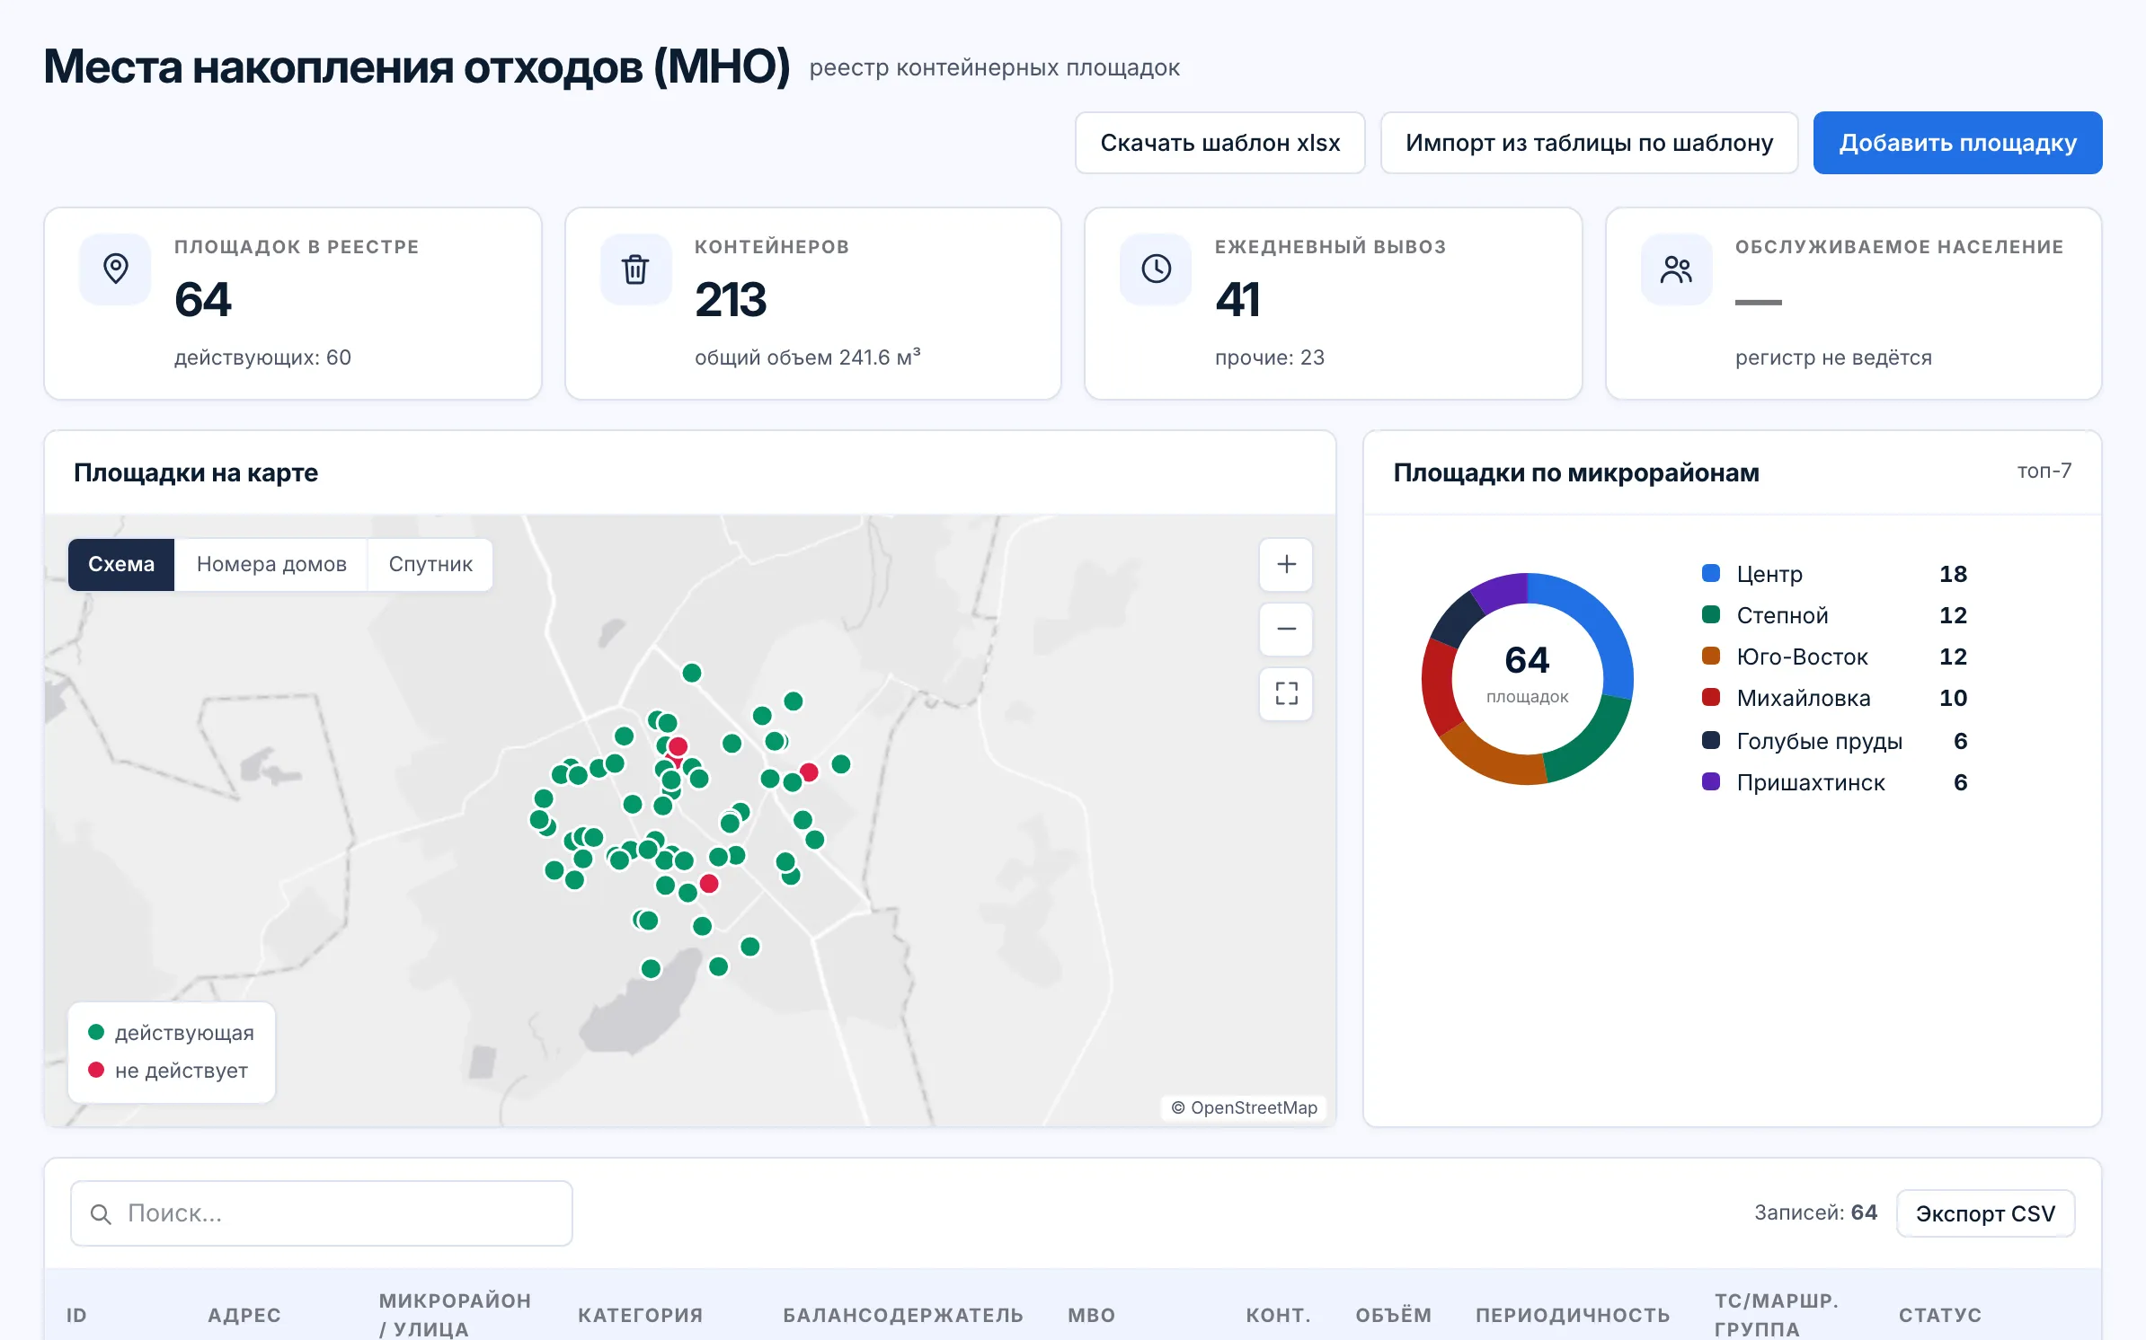Click the map pin icon on registry card
Image resolution: width=2146 pixels, height=1340 pixels.
click(x=115, y=269)
